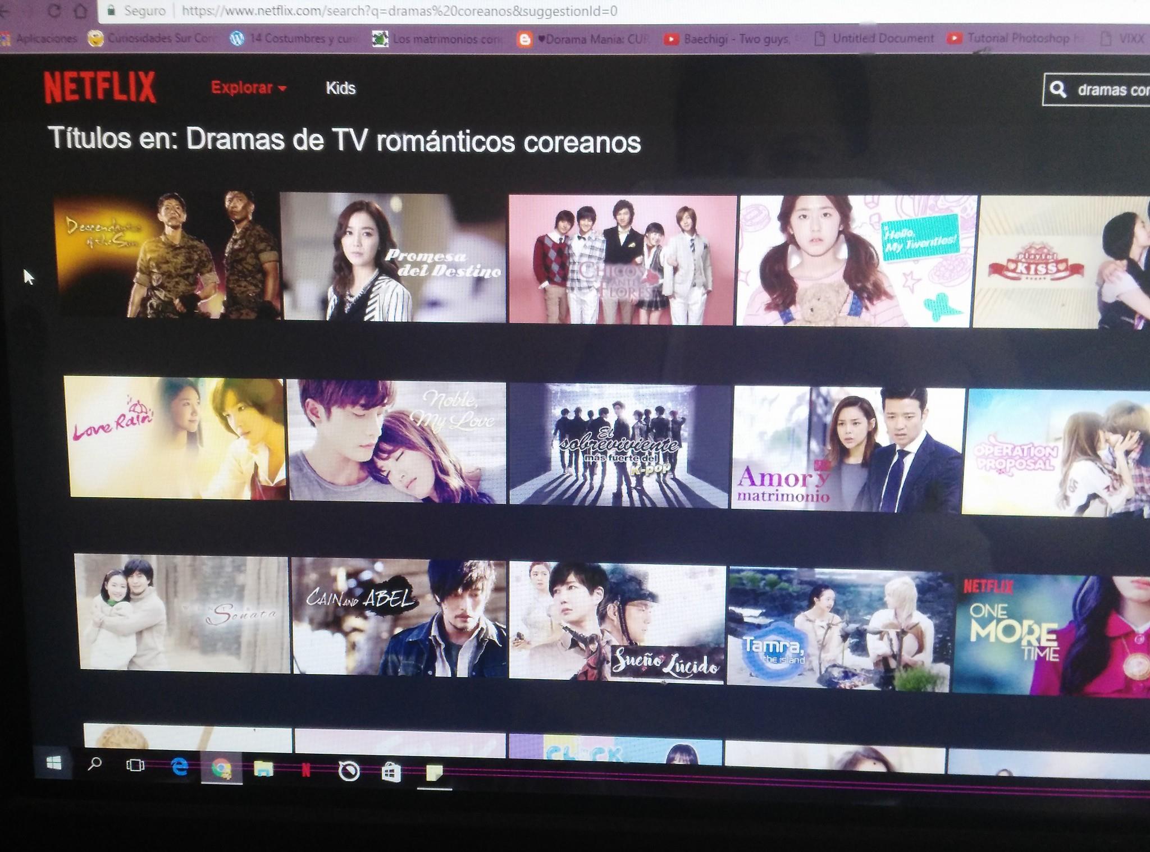Screen dimensions: 1150x852
Task: Open Love Rain title
Action: point(176,438)
